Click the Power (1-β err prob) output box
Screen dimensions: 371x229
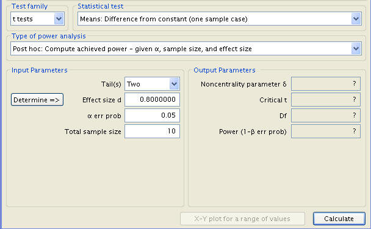(x=326, y=131)
